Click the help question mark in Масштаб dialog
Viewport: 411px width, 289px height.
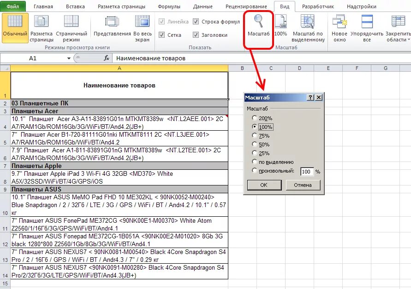point(310,97)
